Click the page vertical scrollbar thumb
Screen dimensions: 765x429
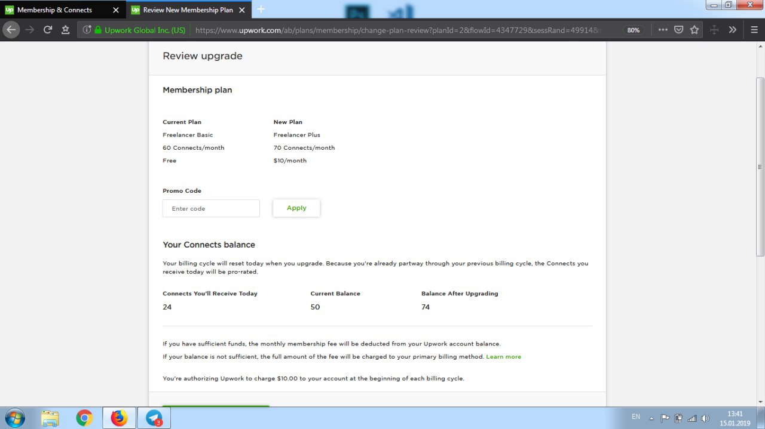(x=760, y=167)
